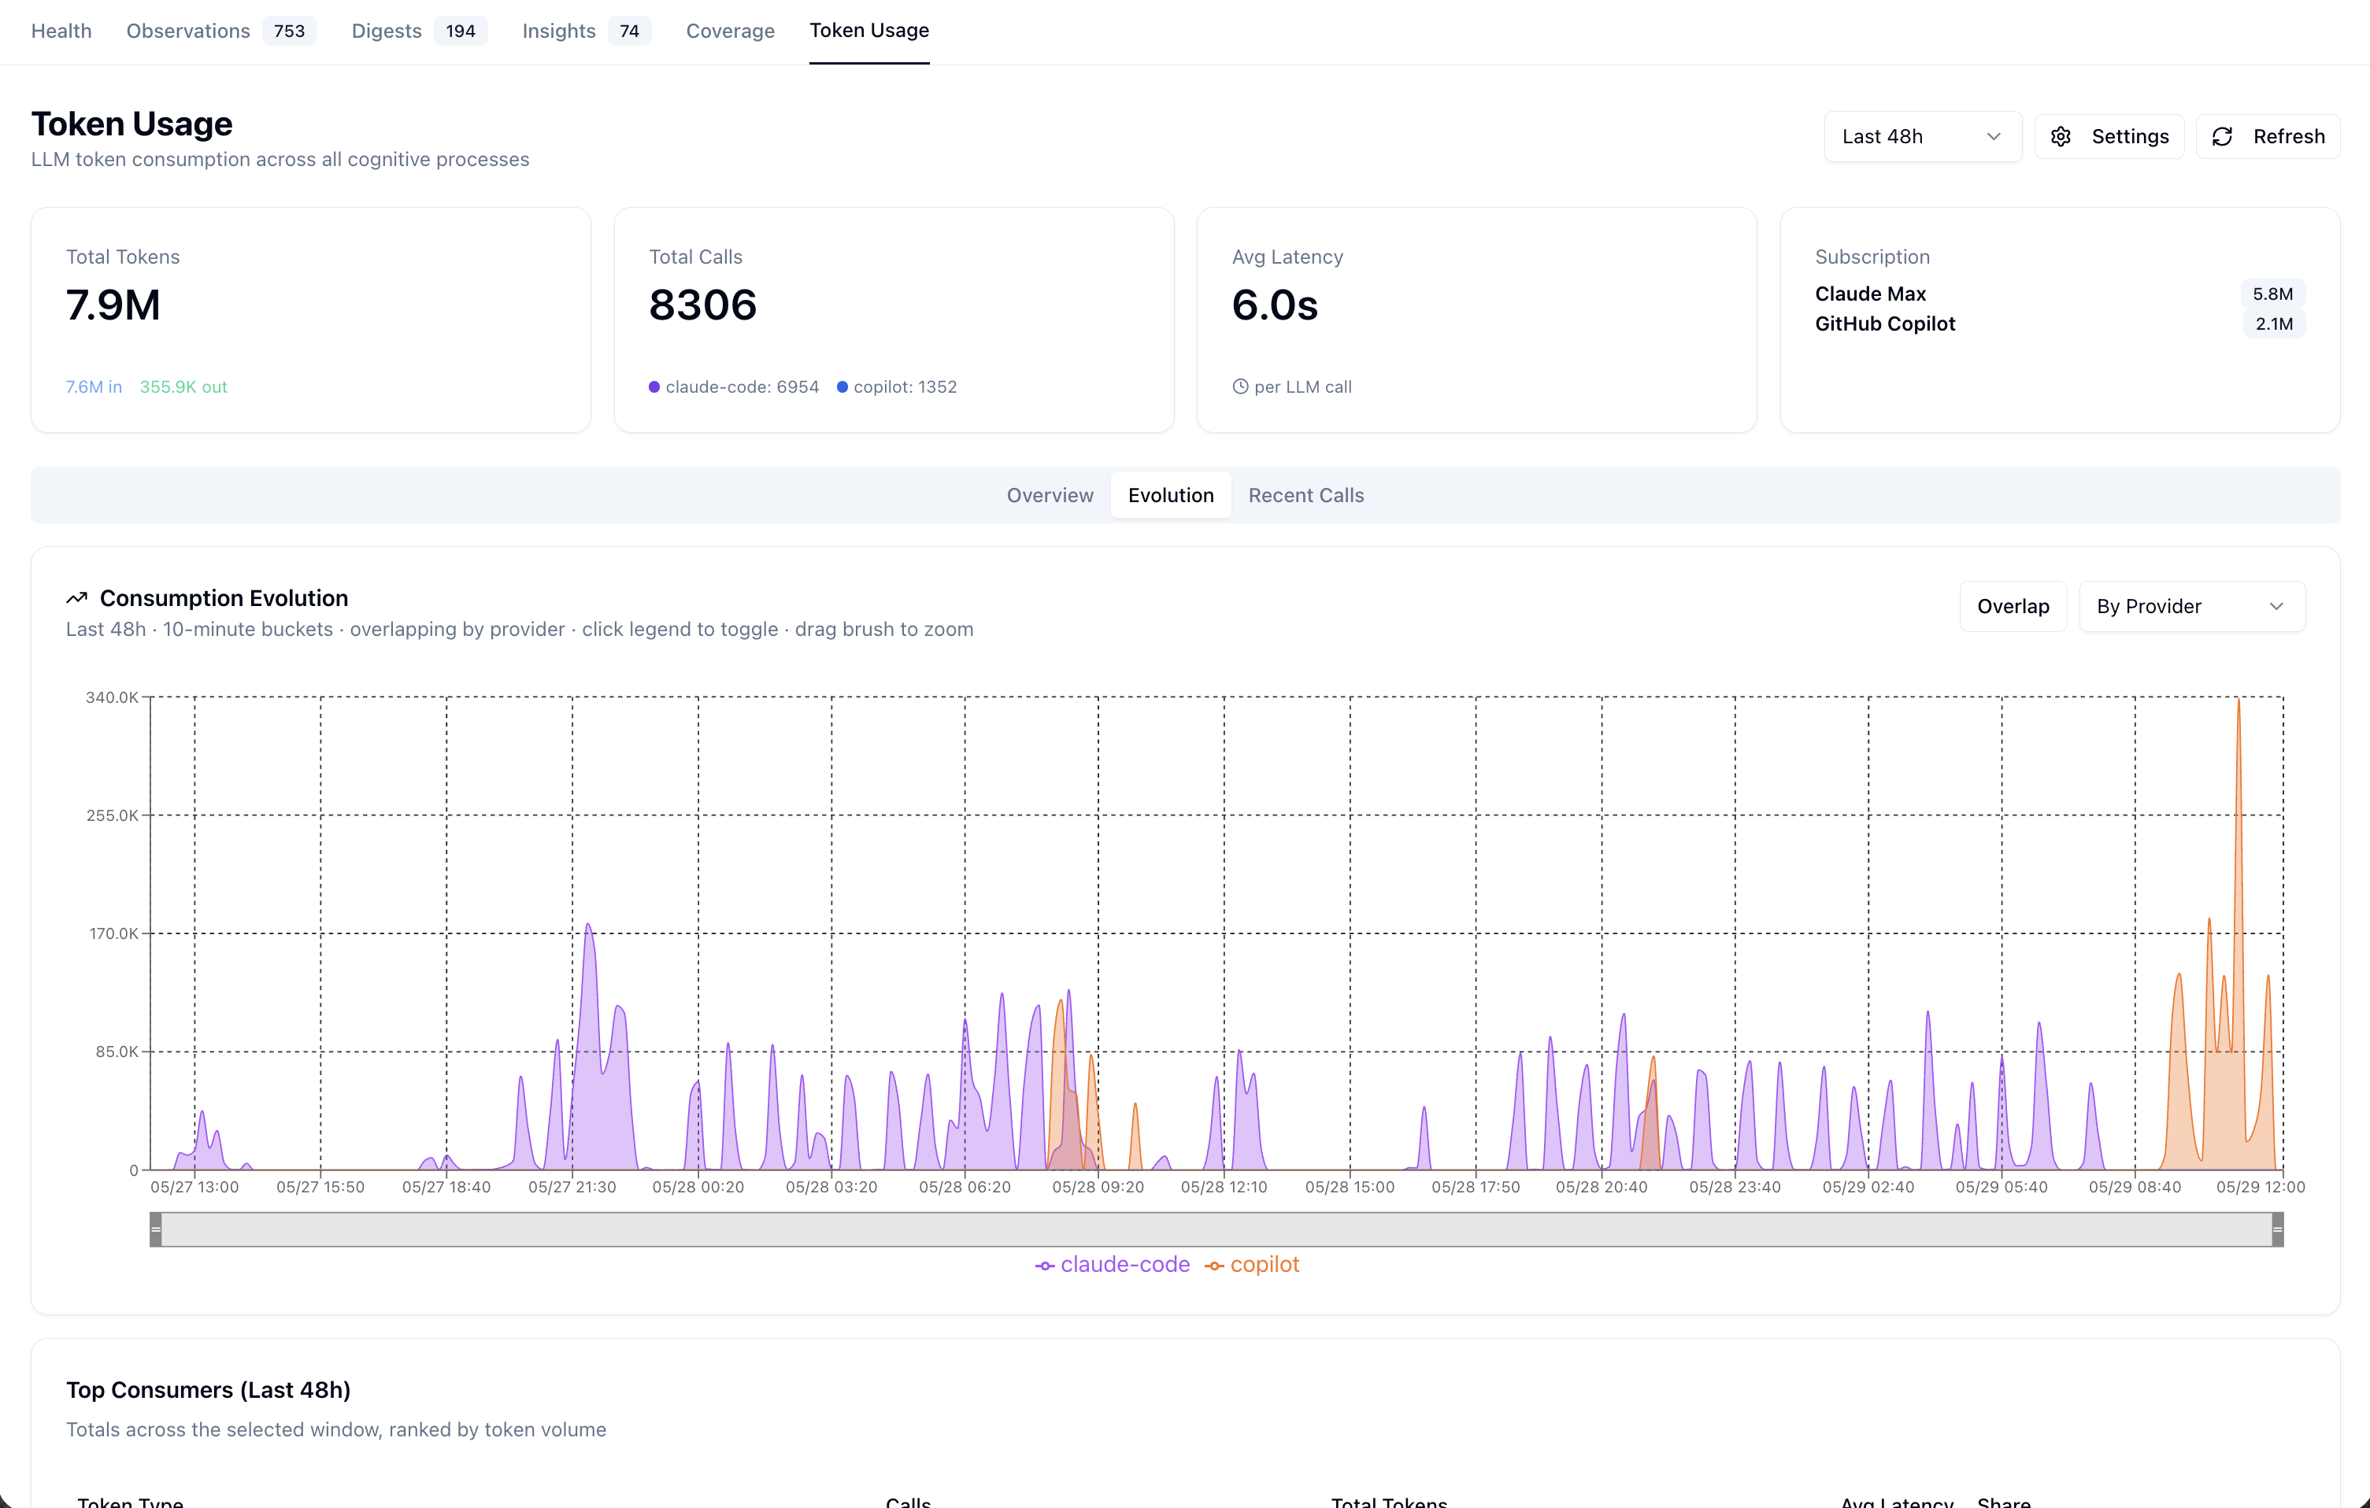Click the blue copilot dot in Total Calls
Viewport: 2370px width, 1508px height.
(x=842, y=386)
